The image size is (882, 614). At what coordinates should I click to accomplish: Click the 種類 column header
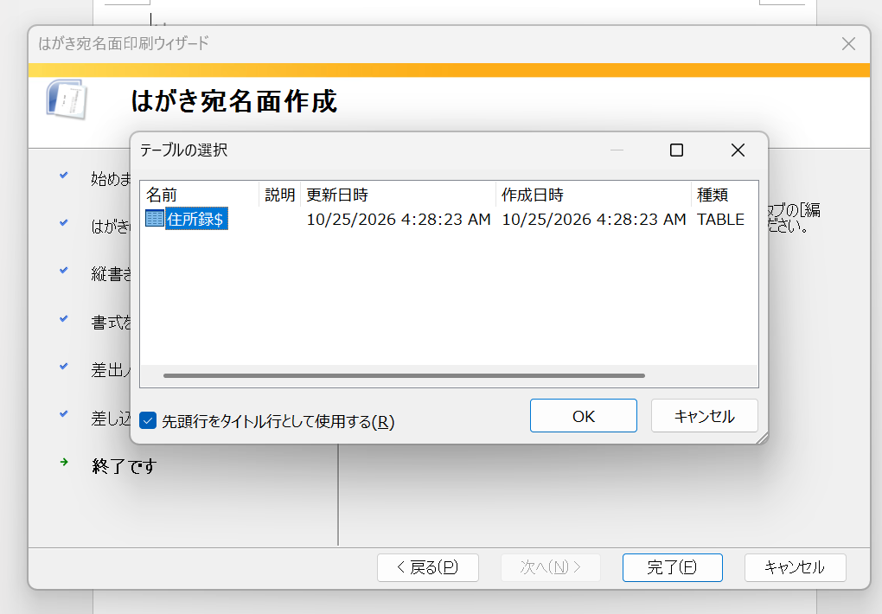pos(725,195)
